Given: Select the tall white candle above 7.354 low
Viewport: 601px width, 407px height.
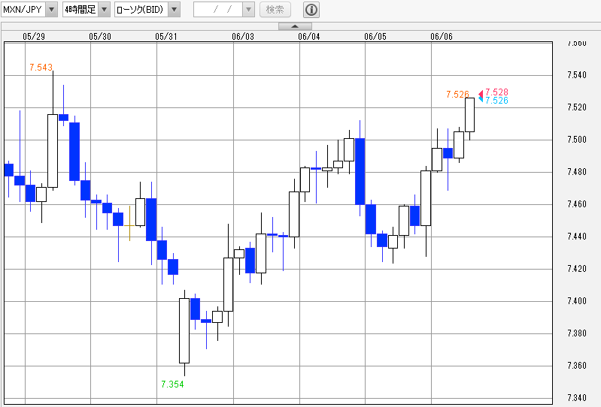Looking at the screenshot, I should (184, 330).
